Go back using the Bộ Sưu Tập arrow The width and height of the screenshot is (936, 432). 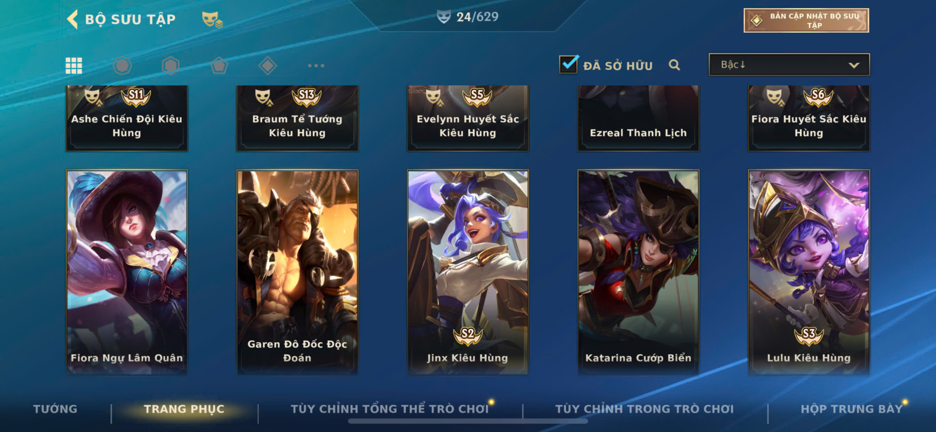[x=72, y=19]
